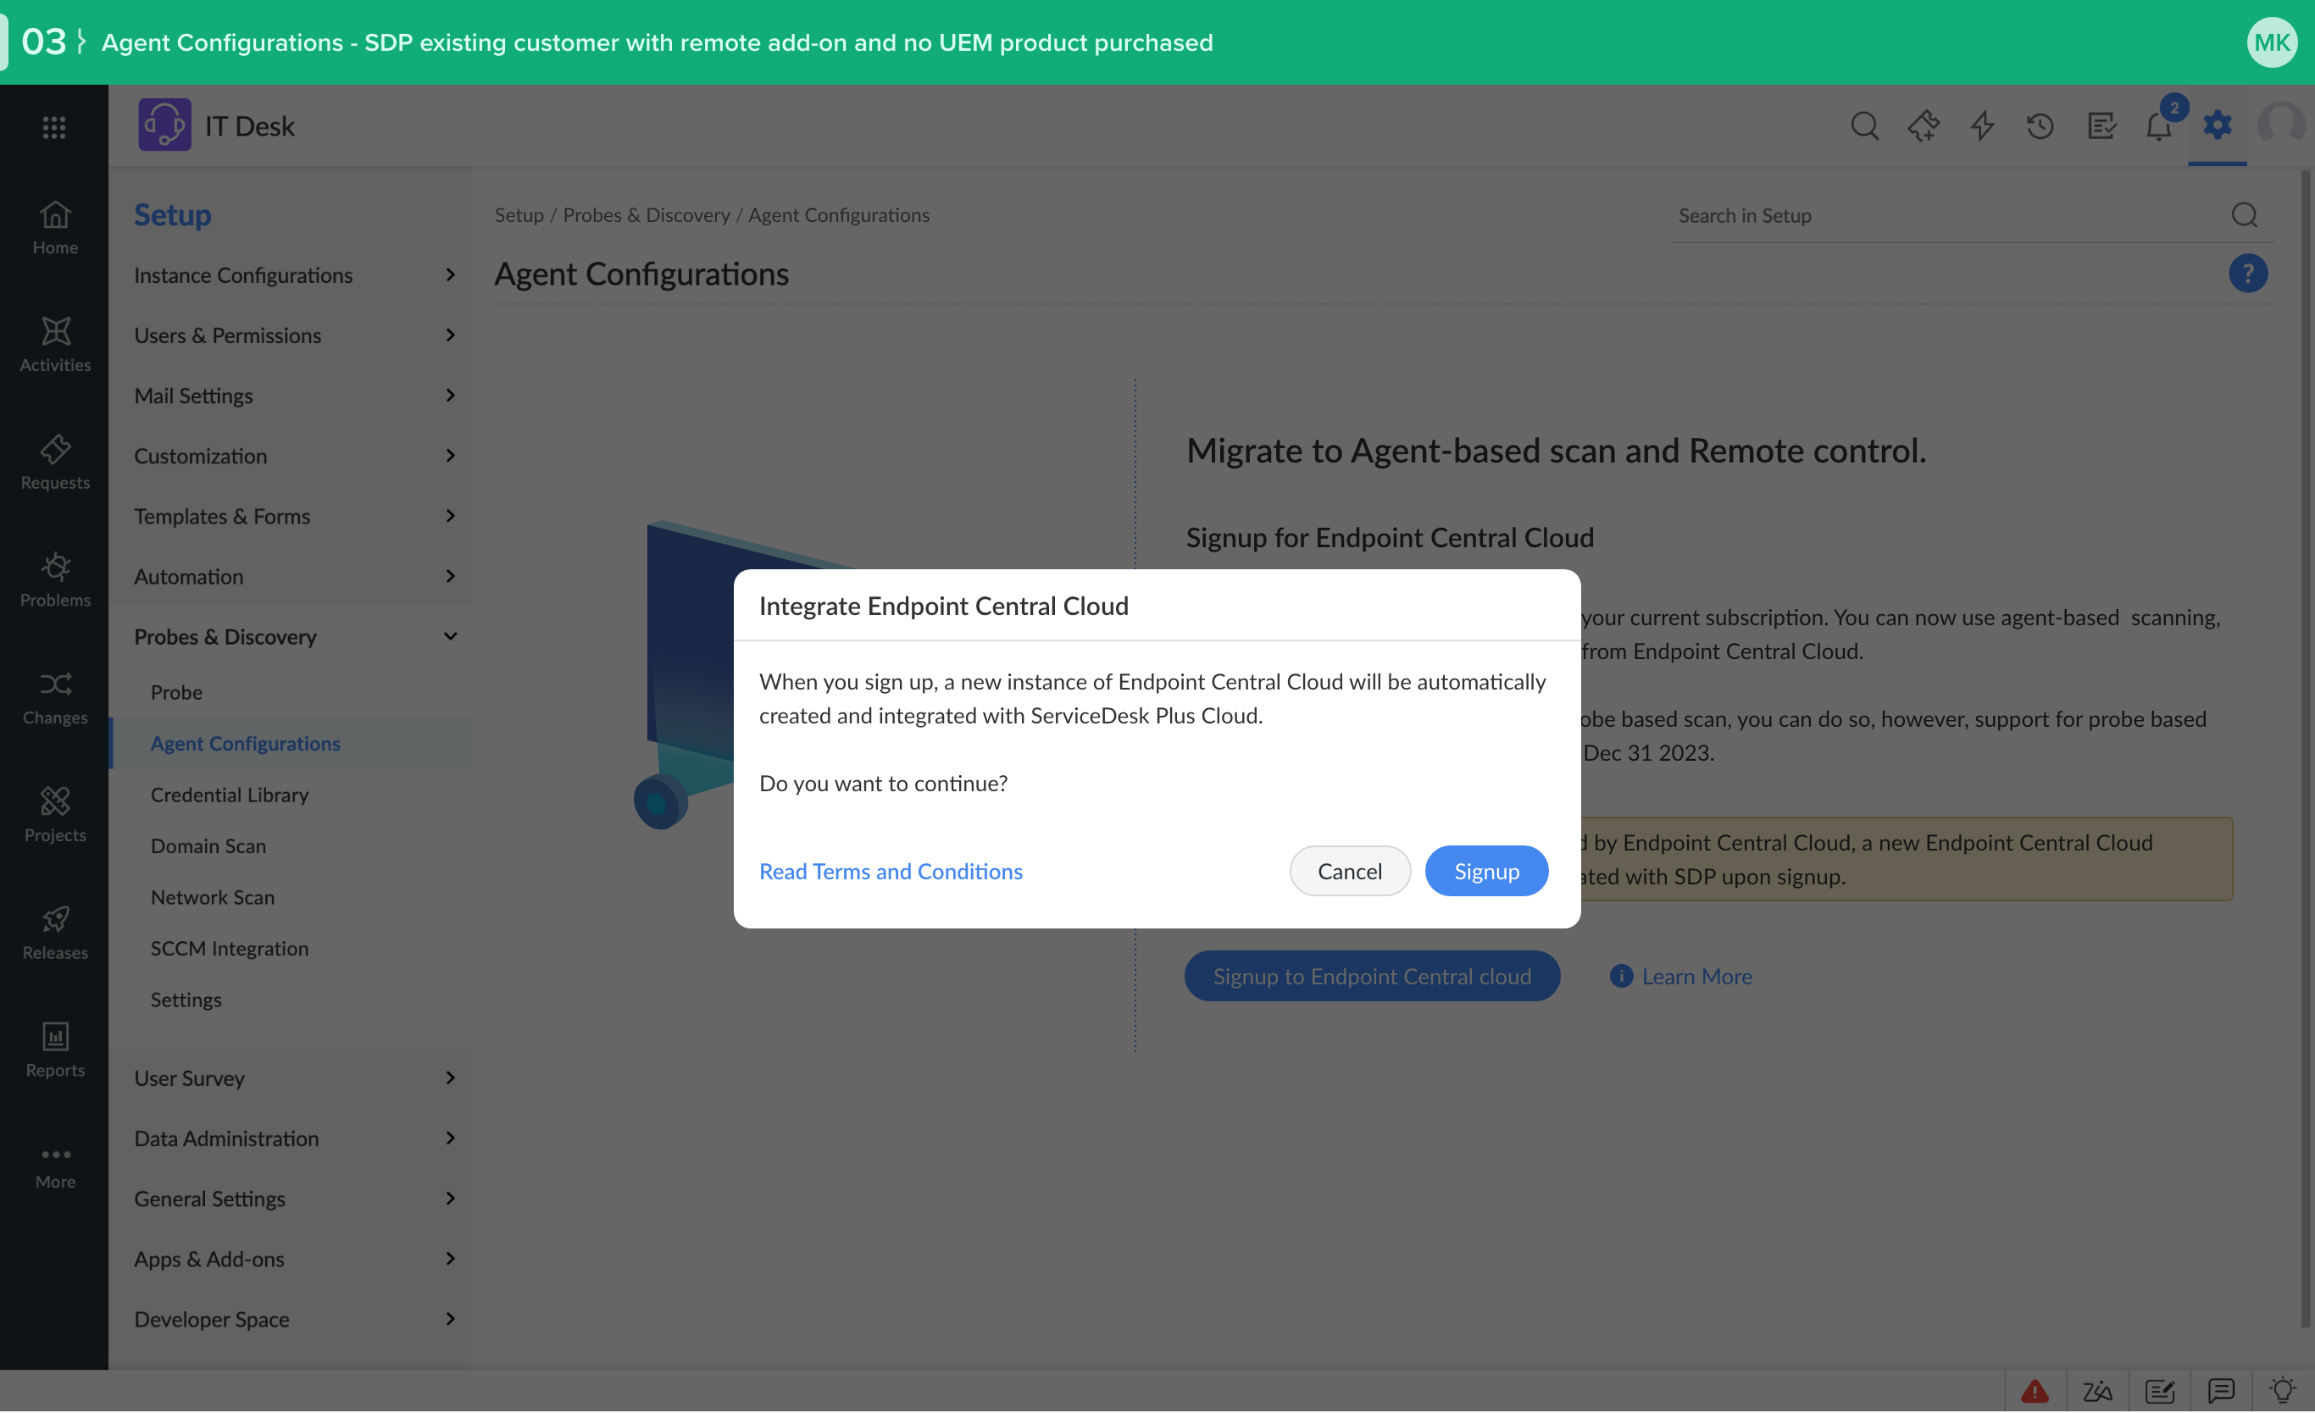Screen dimensions: 2315x1413
Task: Open Releases module
Action: [54, 932]
